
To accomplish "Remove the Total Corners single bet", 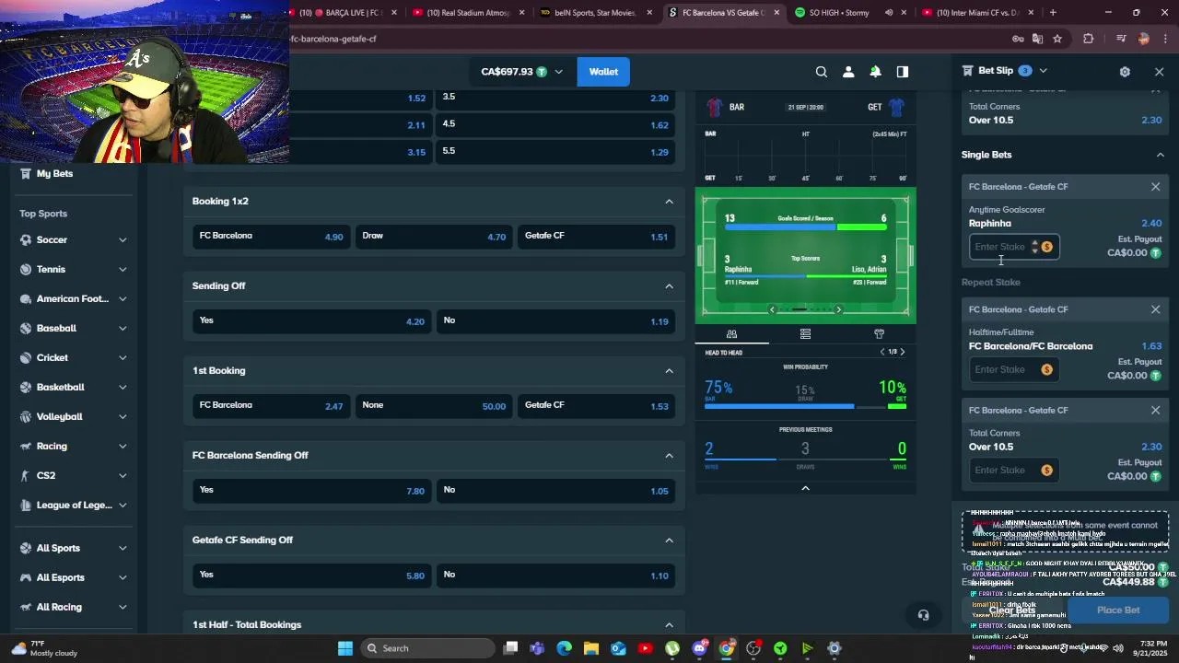I will 1155,410.
